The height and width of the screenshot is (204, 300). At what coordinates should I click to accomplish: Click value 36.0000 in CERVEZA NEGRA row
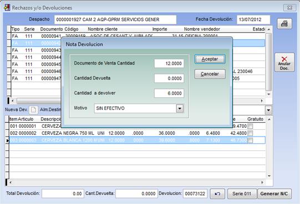tap(167, 133)
